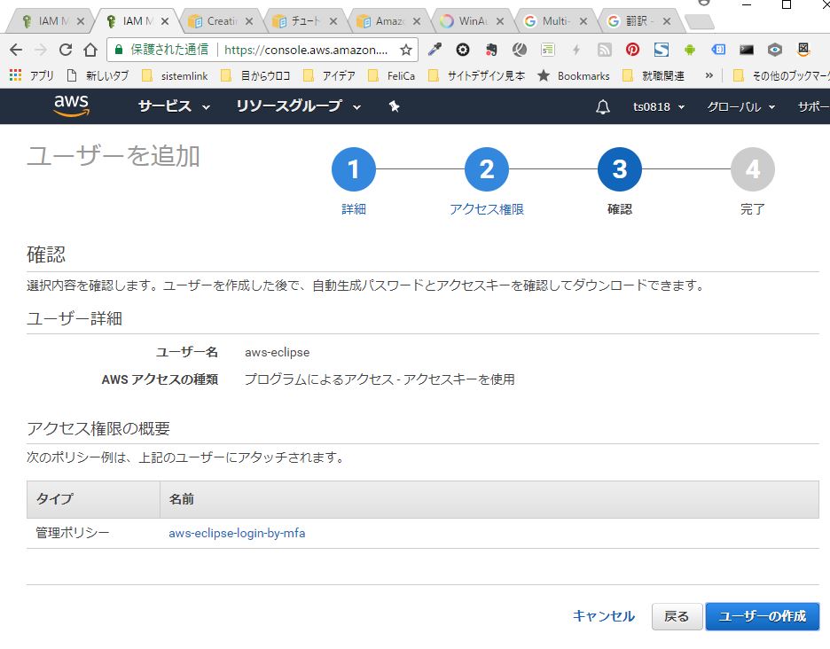Viewport: 830px width, 649px height.
Task: Click the blue S extension icon
Action: pyautogui.click(x=662, y=50)
